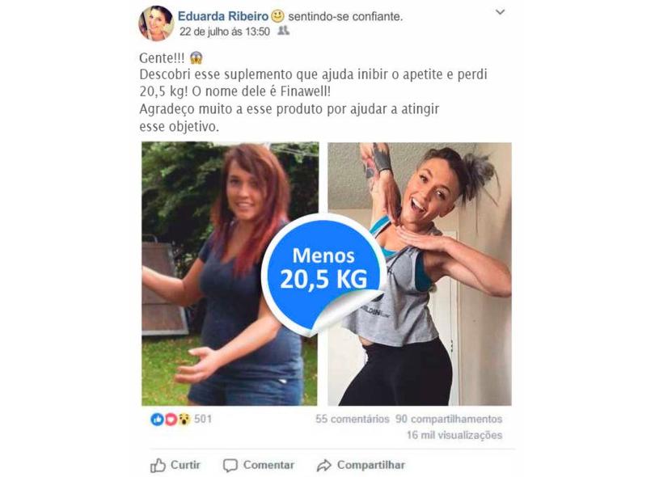Click the profile picture avatar
The width and height of the screenshot is (655, 477).
click(156, 23)
